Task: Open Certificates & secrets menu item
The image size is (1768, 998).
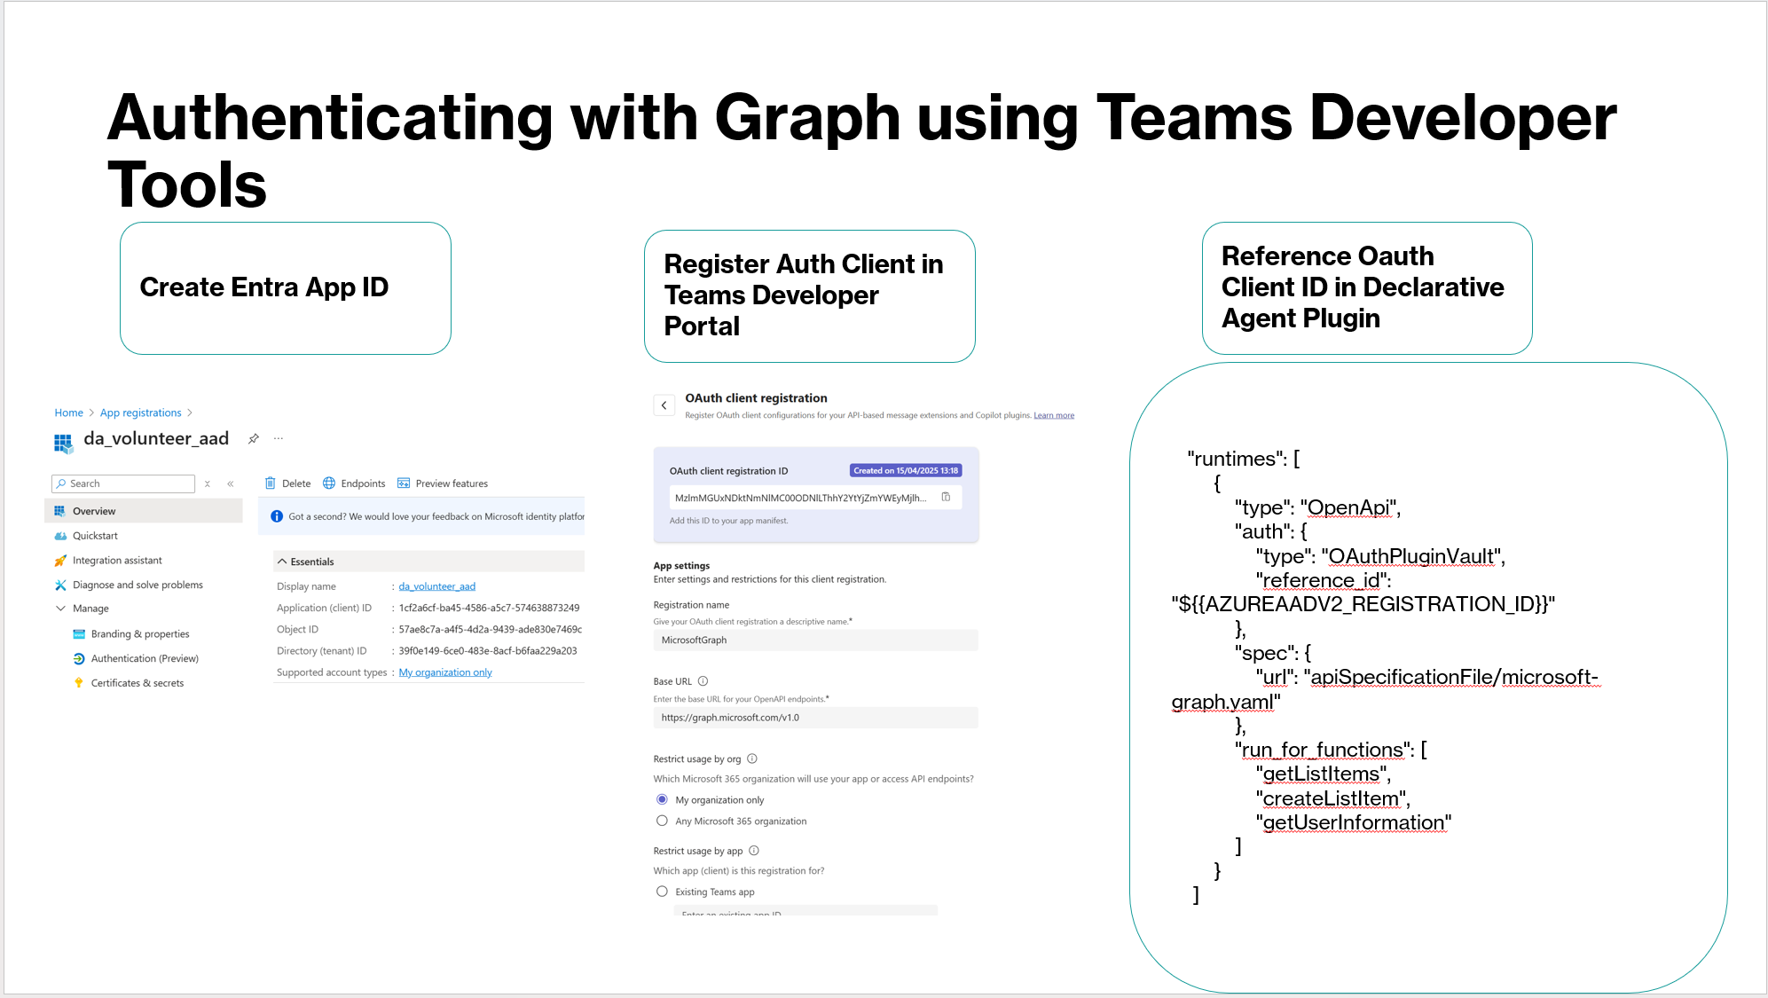Action: 137,683
